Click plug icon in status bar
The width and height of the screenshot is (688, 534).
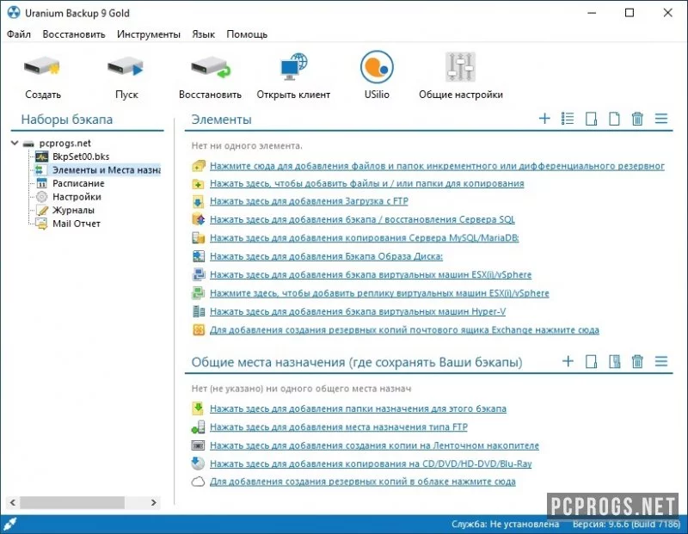(9, 524)
